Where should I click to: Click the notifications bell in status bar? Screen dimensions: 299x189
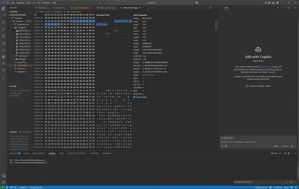coord(296,188)
